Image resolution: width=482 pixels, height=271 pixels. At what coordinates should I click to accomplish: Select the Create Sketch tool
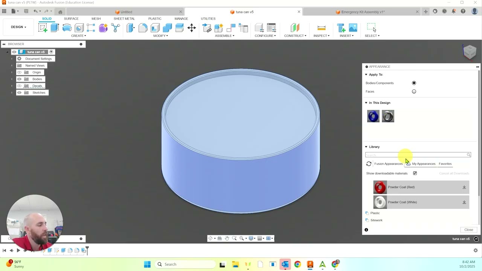click(43, 27)
